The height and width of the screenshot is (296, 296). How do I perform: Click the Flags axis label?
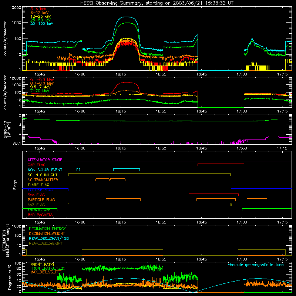tap(15, 185)
